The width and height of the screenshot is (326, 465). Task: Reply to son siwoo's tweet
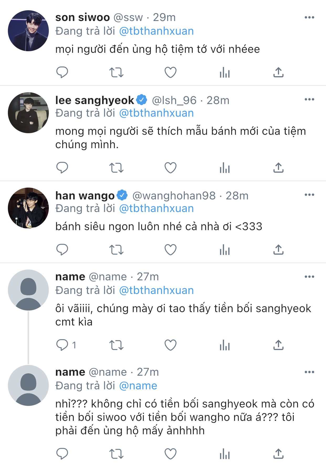tap(62, 72)
